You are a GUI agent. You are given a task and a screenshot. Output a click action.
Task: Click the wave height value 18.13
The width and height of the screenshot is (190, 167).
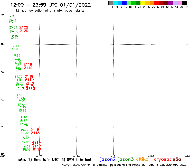[x=20, y=89]
